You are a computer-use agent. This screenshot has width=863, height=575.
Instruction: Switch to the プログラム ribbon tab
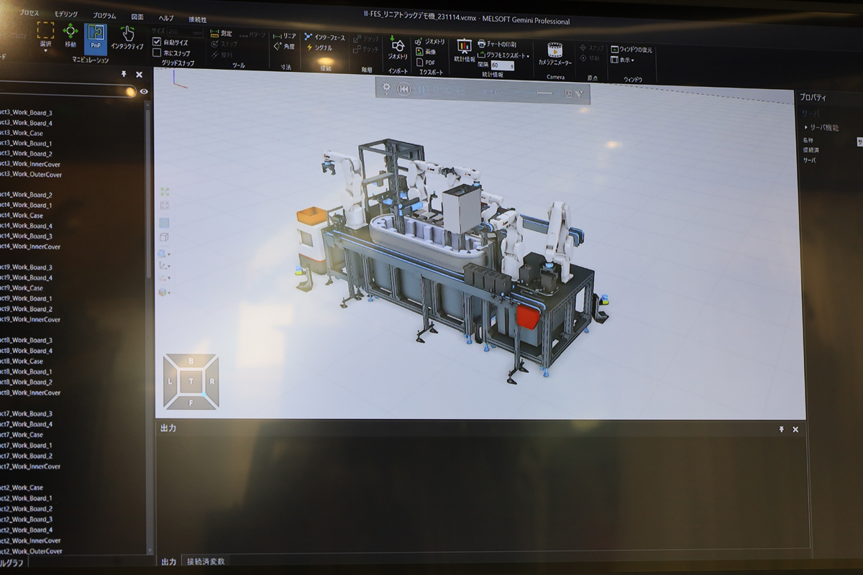(104, 16)
